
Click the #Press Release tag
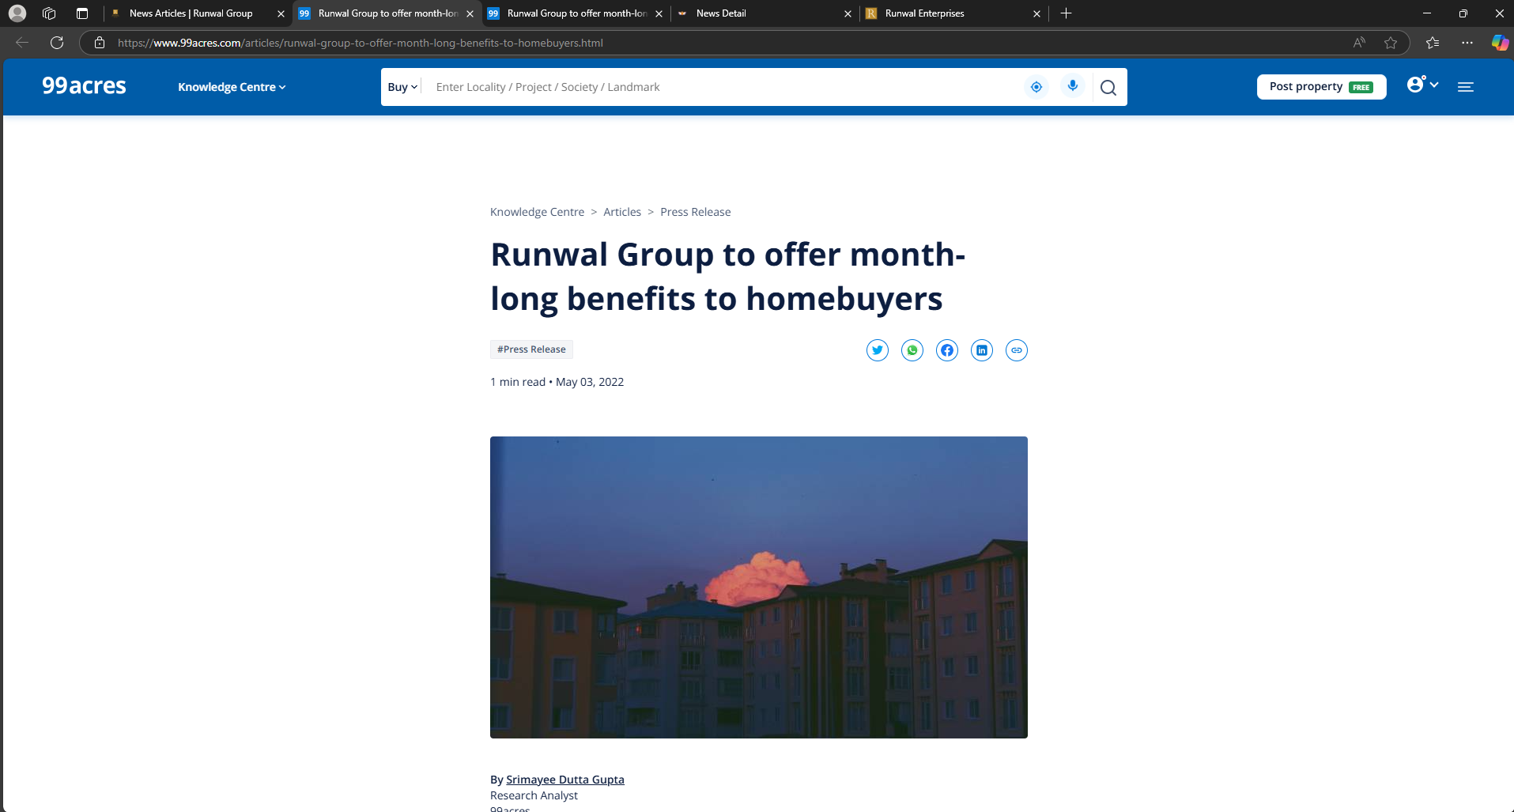tap(531, 349)
